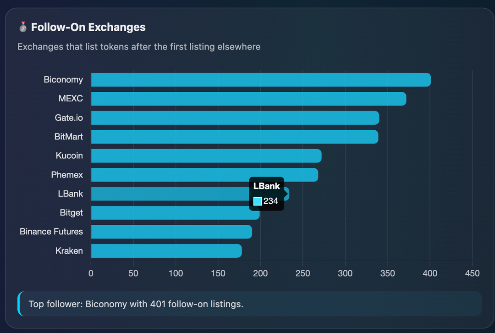Click the LBank tooltip title
The width and height of the screenshot is (495, 333).
click(266, 186)
